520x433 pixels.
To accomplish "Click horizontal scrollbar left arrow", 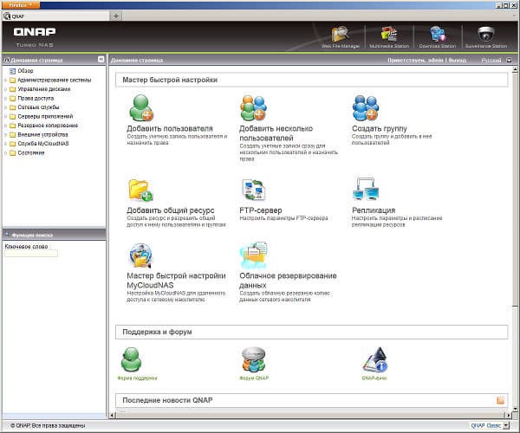I will pos(113,415).
